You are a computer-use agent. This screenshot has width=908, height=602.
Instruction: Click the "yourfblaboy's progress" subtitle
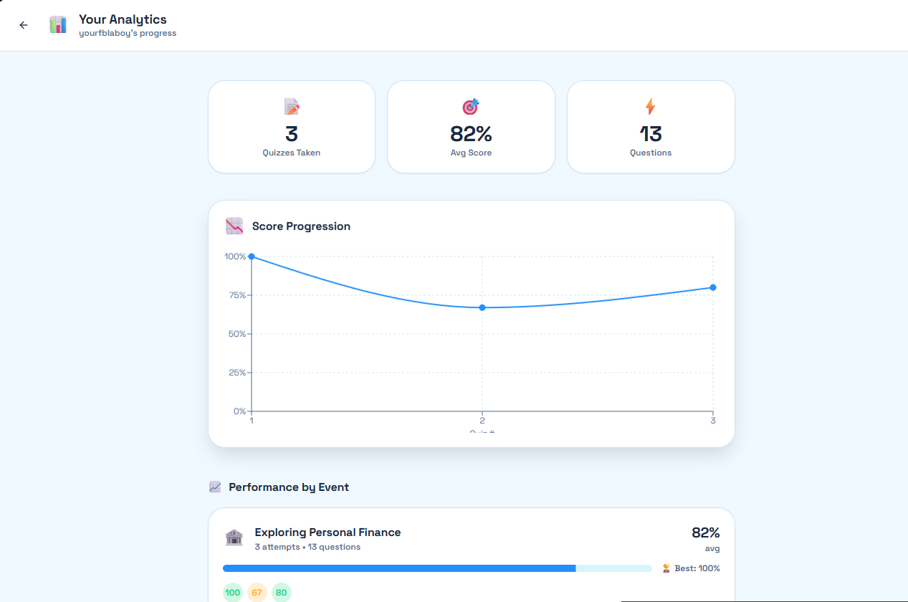tap(128, 33)
